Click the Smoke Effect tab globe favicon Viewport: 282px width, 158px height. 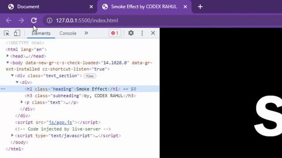(x=105, y=7)
